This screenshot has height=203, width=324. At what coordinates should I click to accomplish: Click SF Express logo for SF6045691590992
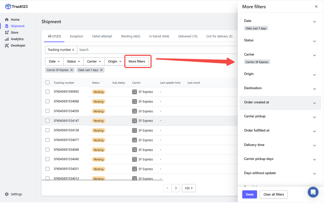coord(134,92)
